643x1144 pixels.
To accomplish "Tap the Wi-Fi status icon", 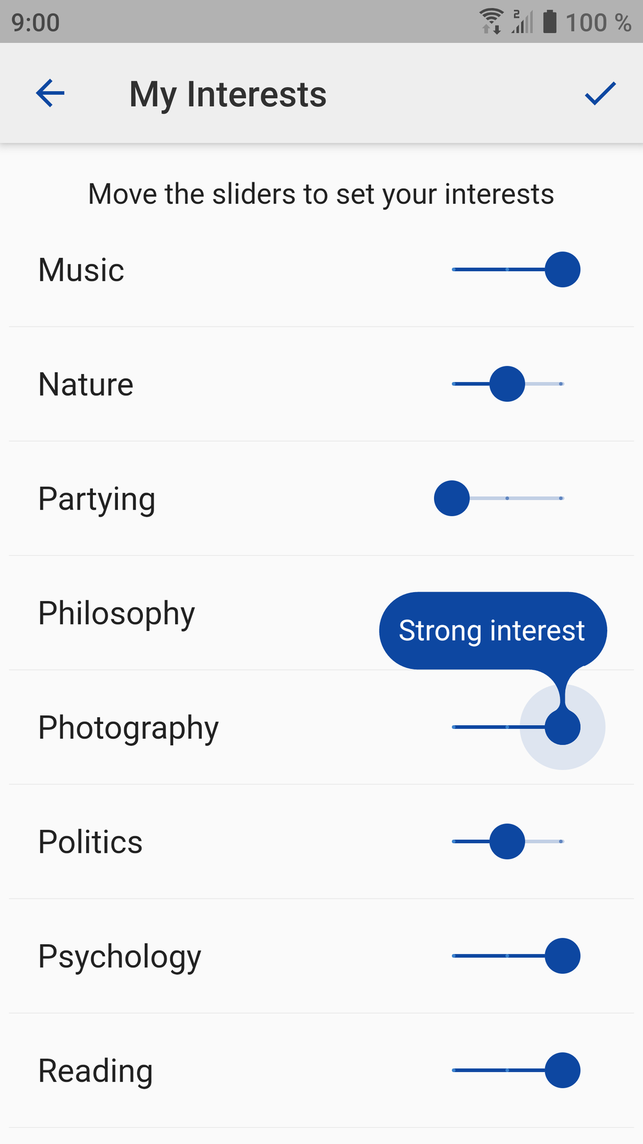I will (x=492, y=21).
